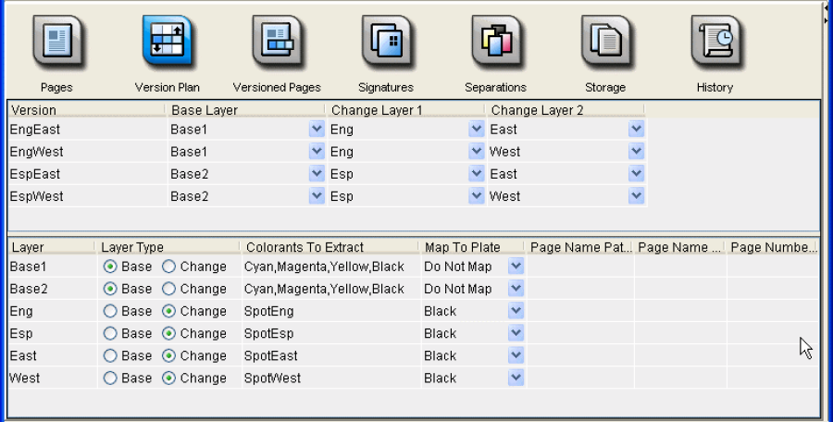Click SpotEast colorants cell
Viewport: 833px width, 422px height.
coord(329,355)
